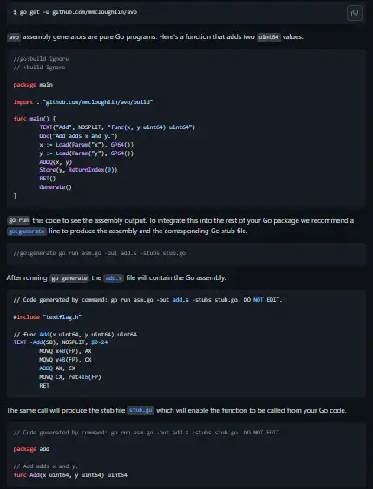
Task: Click the go run inline code badge
Action: pyautogui.click(x=19, y=221)
